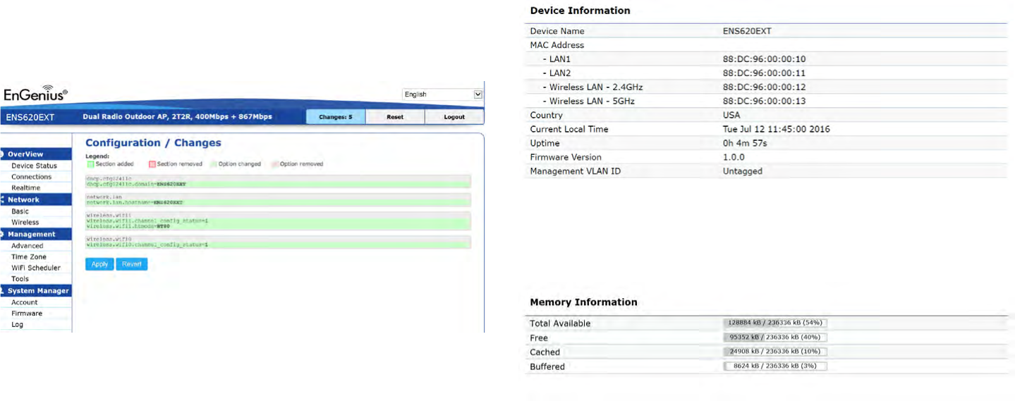Open the English language dropdown
Viewport: 1015px width, 401px height.
pyautogui.click(x=442, y=94)
